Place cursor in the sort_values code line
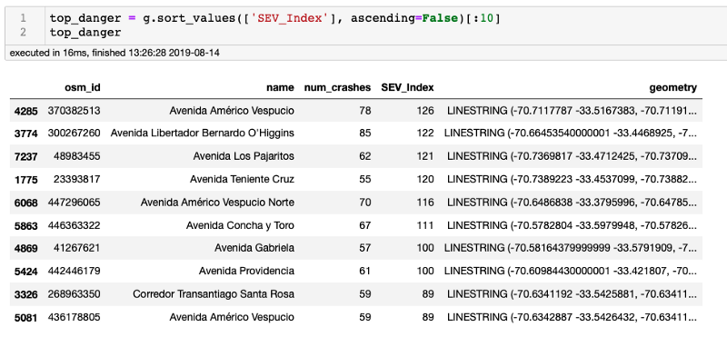Viewport: 727px width, 337px height. pos(275,19)
